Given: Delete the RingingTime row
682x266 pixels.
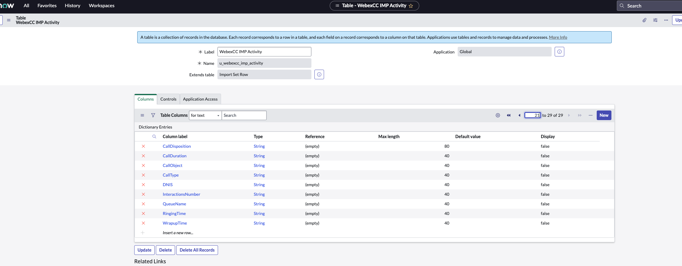Looking at the screenshot, I should click(143, 213).
